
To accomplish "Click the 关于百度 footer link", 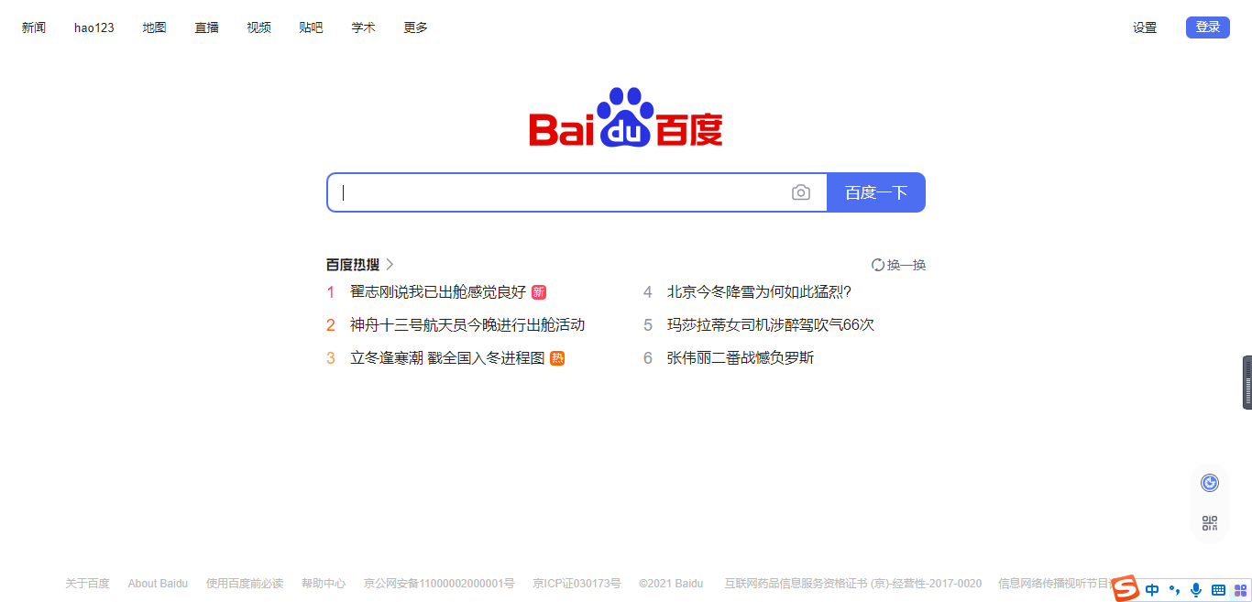I will (x=87, y=584).
